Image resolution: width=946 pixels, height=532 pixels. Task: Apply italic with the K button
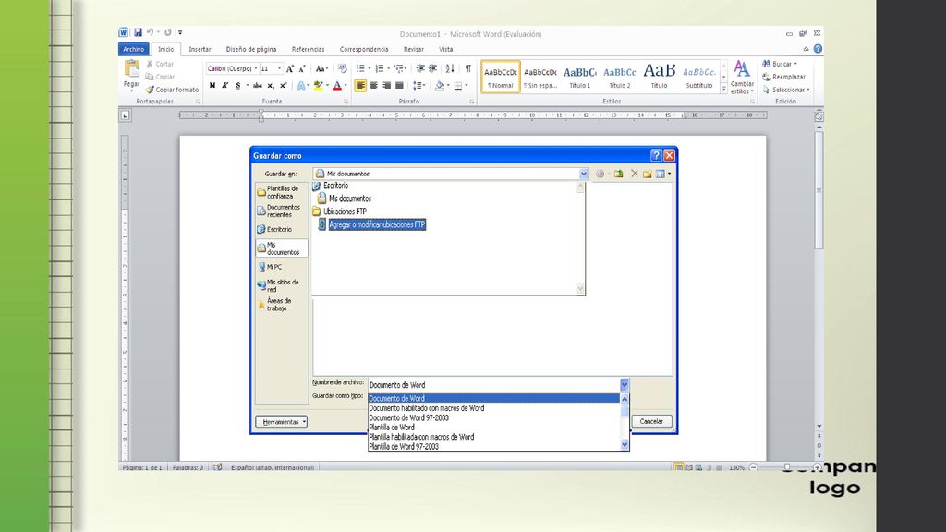click(225, 86)
